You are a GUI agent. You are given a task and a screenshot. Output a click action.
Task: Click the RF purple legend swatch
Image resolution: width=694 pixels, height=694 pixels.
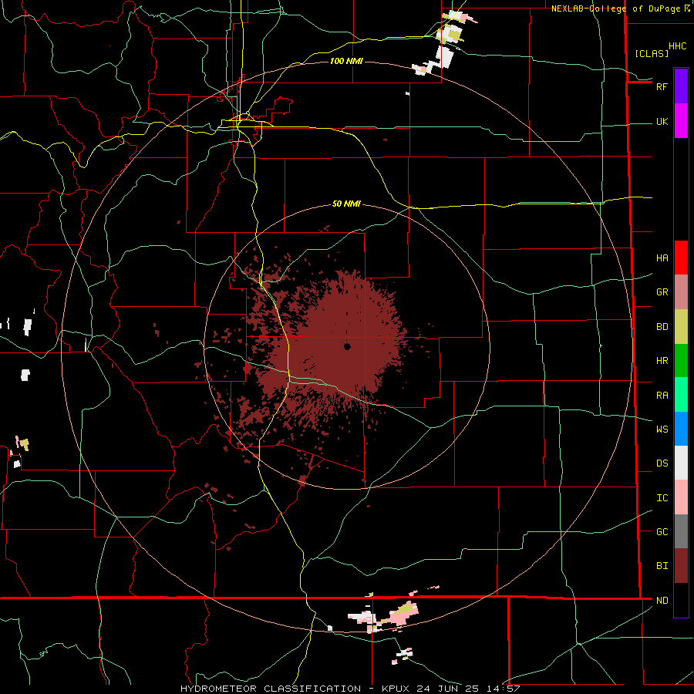pyautogui.click(x=681, y=86)
